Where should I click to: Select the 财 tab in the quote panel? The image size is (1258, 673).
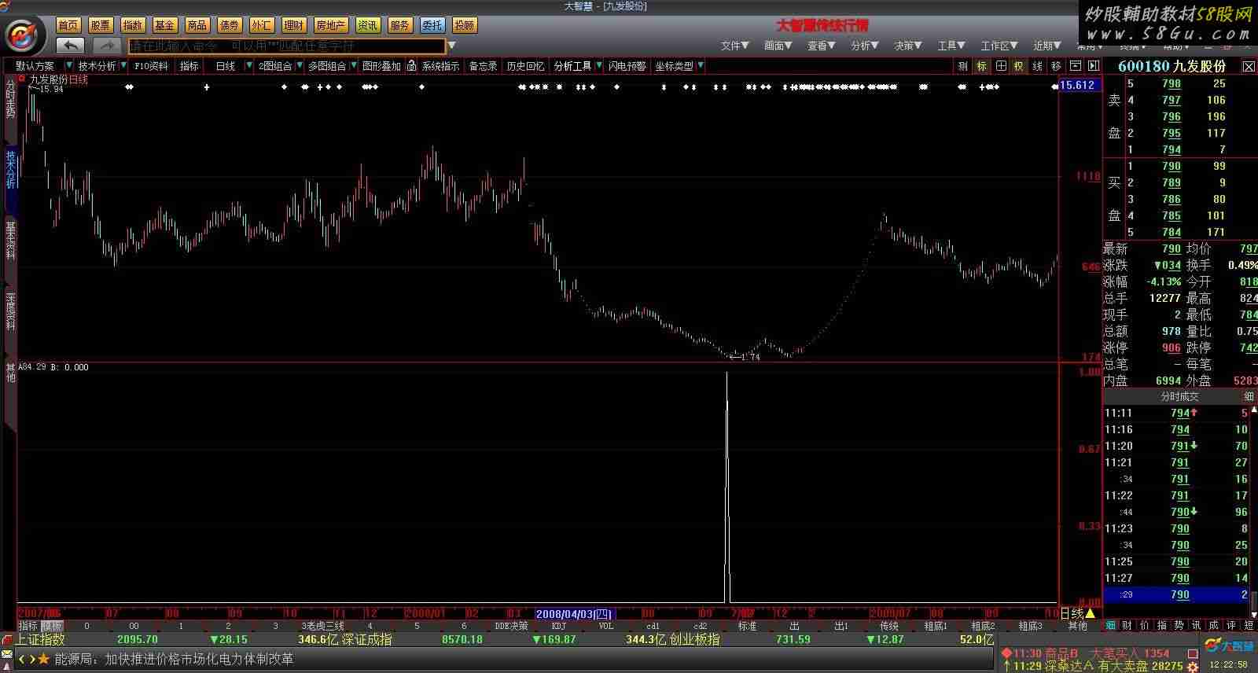[x=1127, y=625]
